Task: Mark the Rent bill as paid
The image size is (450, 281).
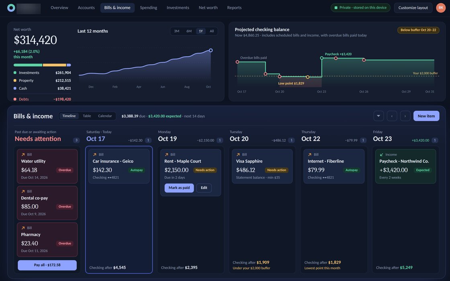Action: pos(179,188)
